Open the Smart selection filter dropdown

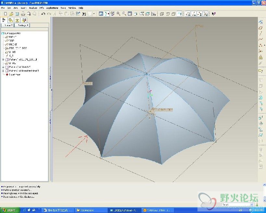pos(252,205)
